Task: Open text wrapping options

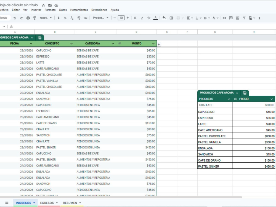Action: tap(207, 18)
